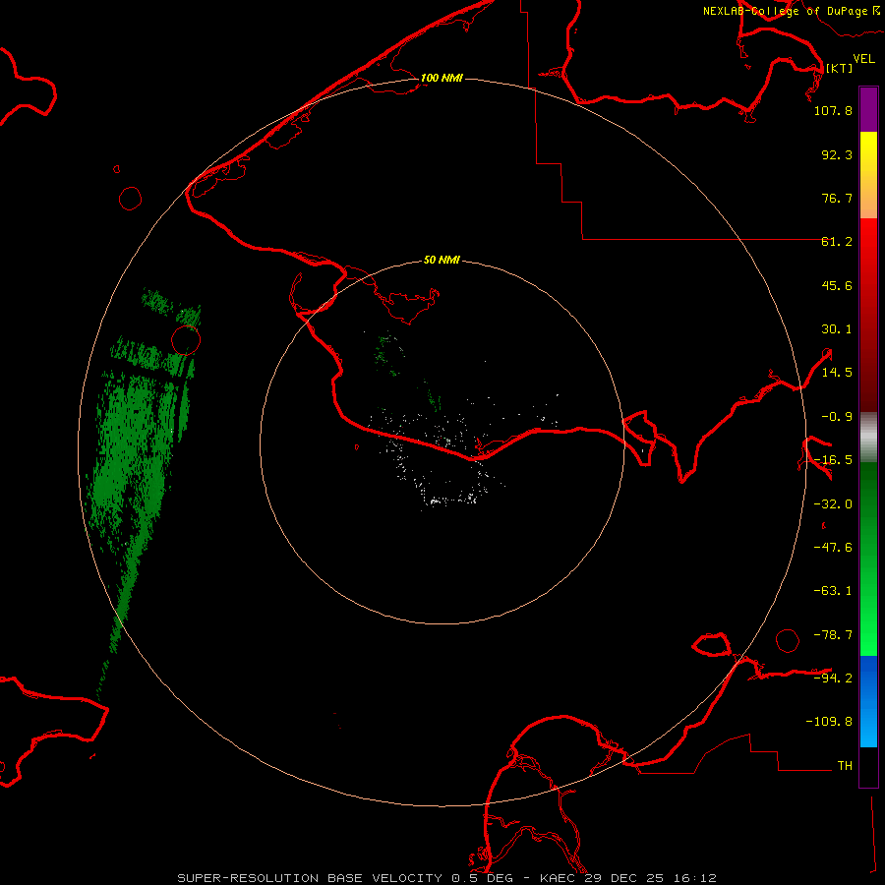Click the 100 NMI range ring label
The height and width of the screenshot is (885, 885).
(442, 78)
